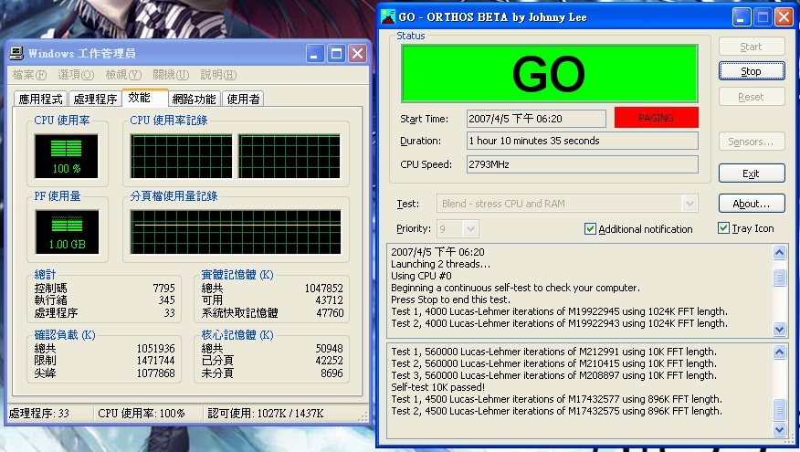
Task: Click the PF 使用量 1.00 GB gauge
Action: point(67,232)
